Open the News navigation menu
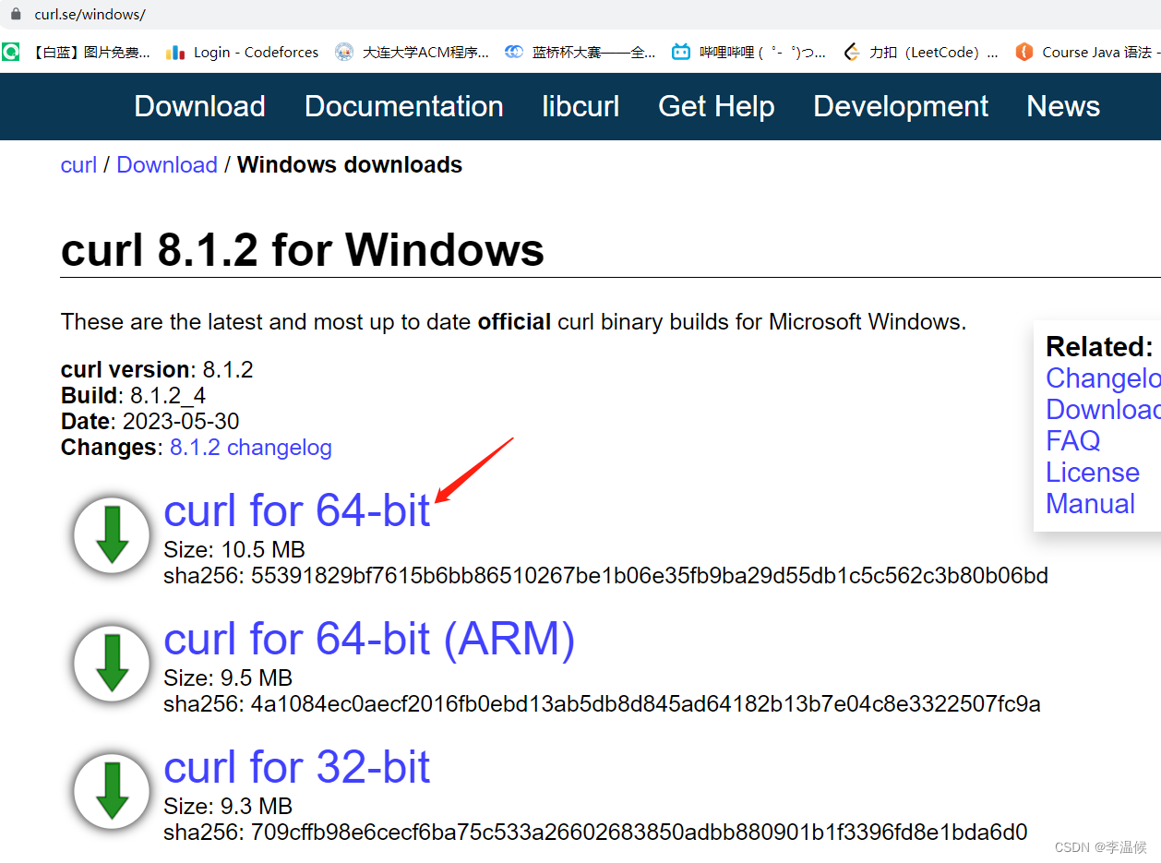This screenshot has width=1161, height=863. click(x=1063, y=106)
